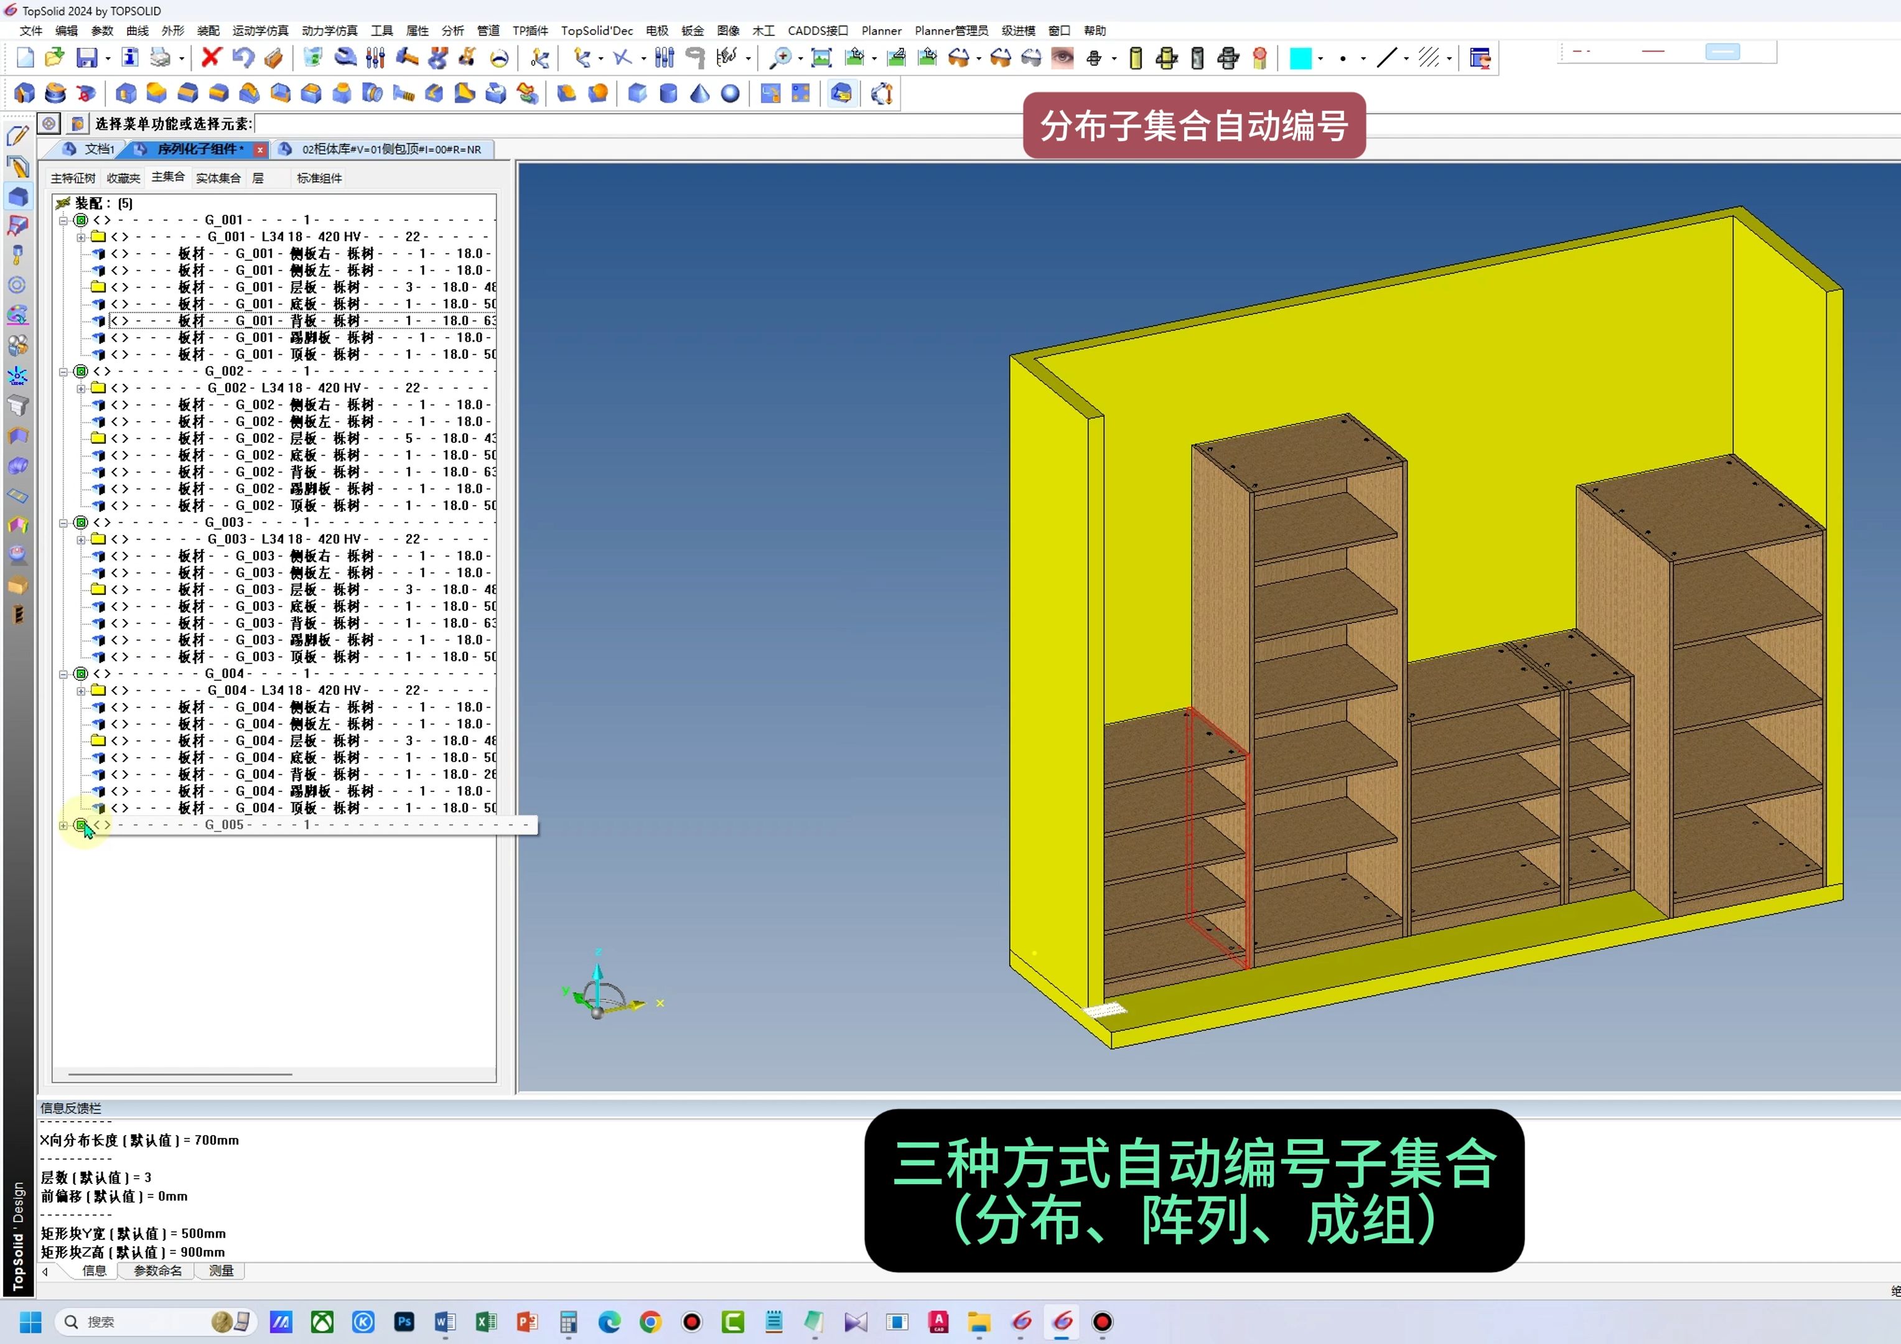The width and height of the screenshot is (1901, 1344).
Task: Click the Undo icon
Action: tap(242, 58)
